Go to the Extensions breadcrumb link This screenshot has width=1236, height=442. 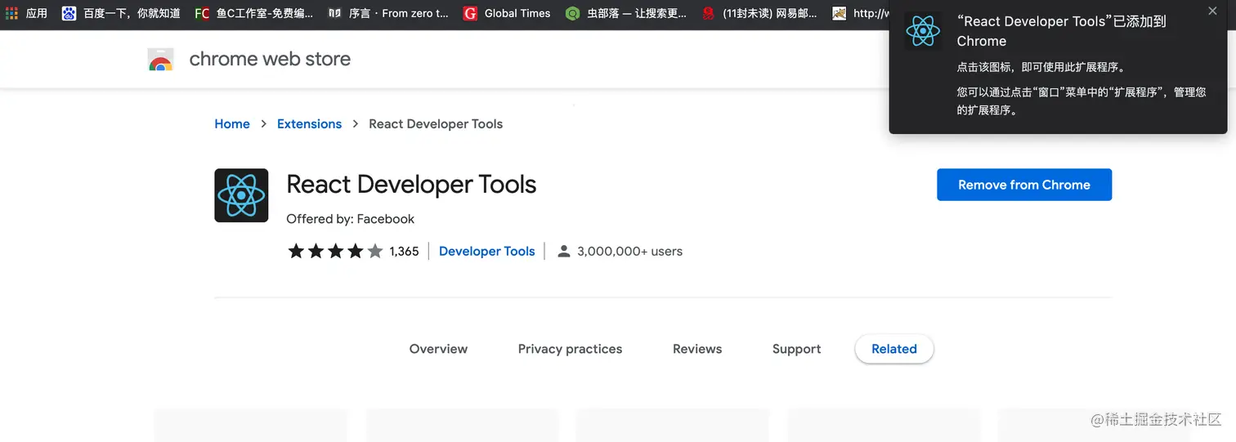coord(309,124)
